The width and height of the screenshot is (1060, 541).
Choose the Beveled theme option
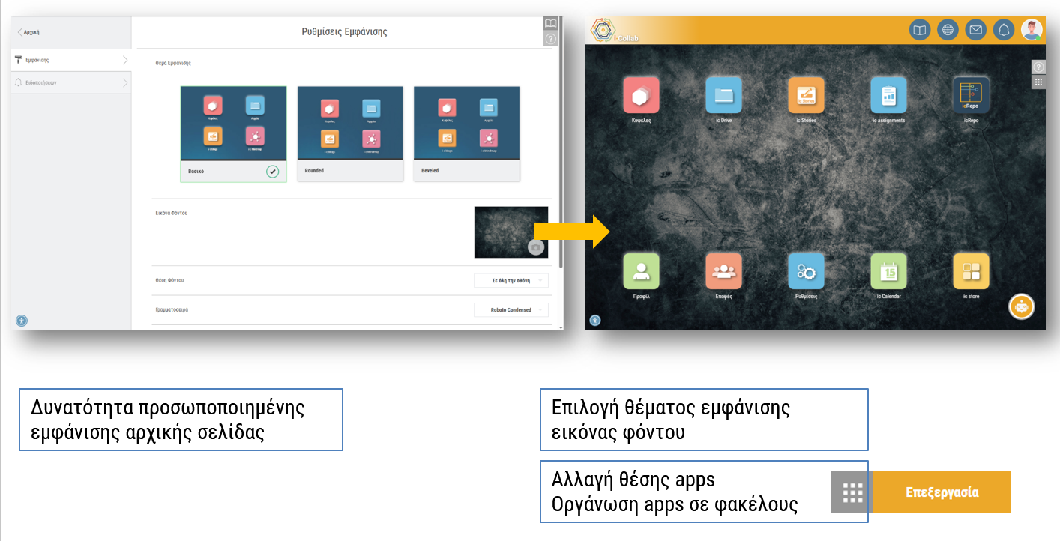point(466,133)
